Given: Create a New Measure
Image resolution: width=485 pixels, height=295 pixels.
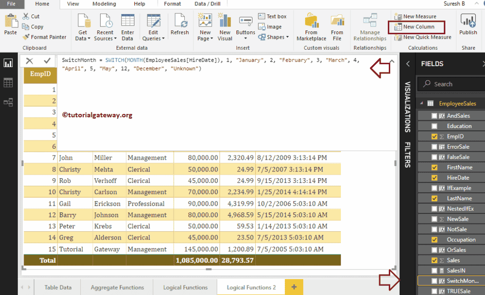Looking at the screenshot, I should click(416, 16).
